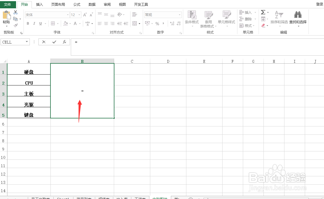Apply percent style
324x199 pixels.
click(157, 24)
